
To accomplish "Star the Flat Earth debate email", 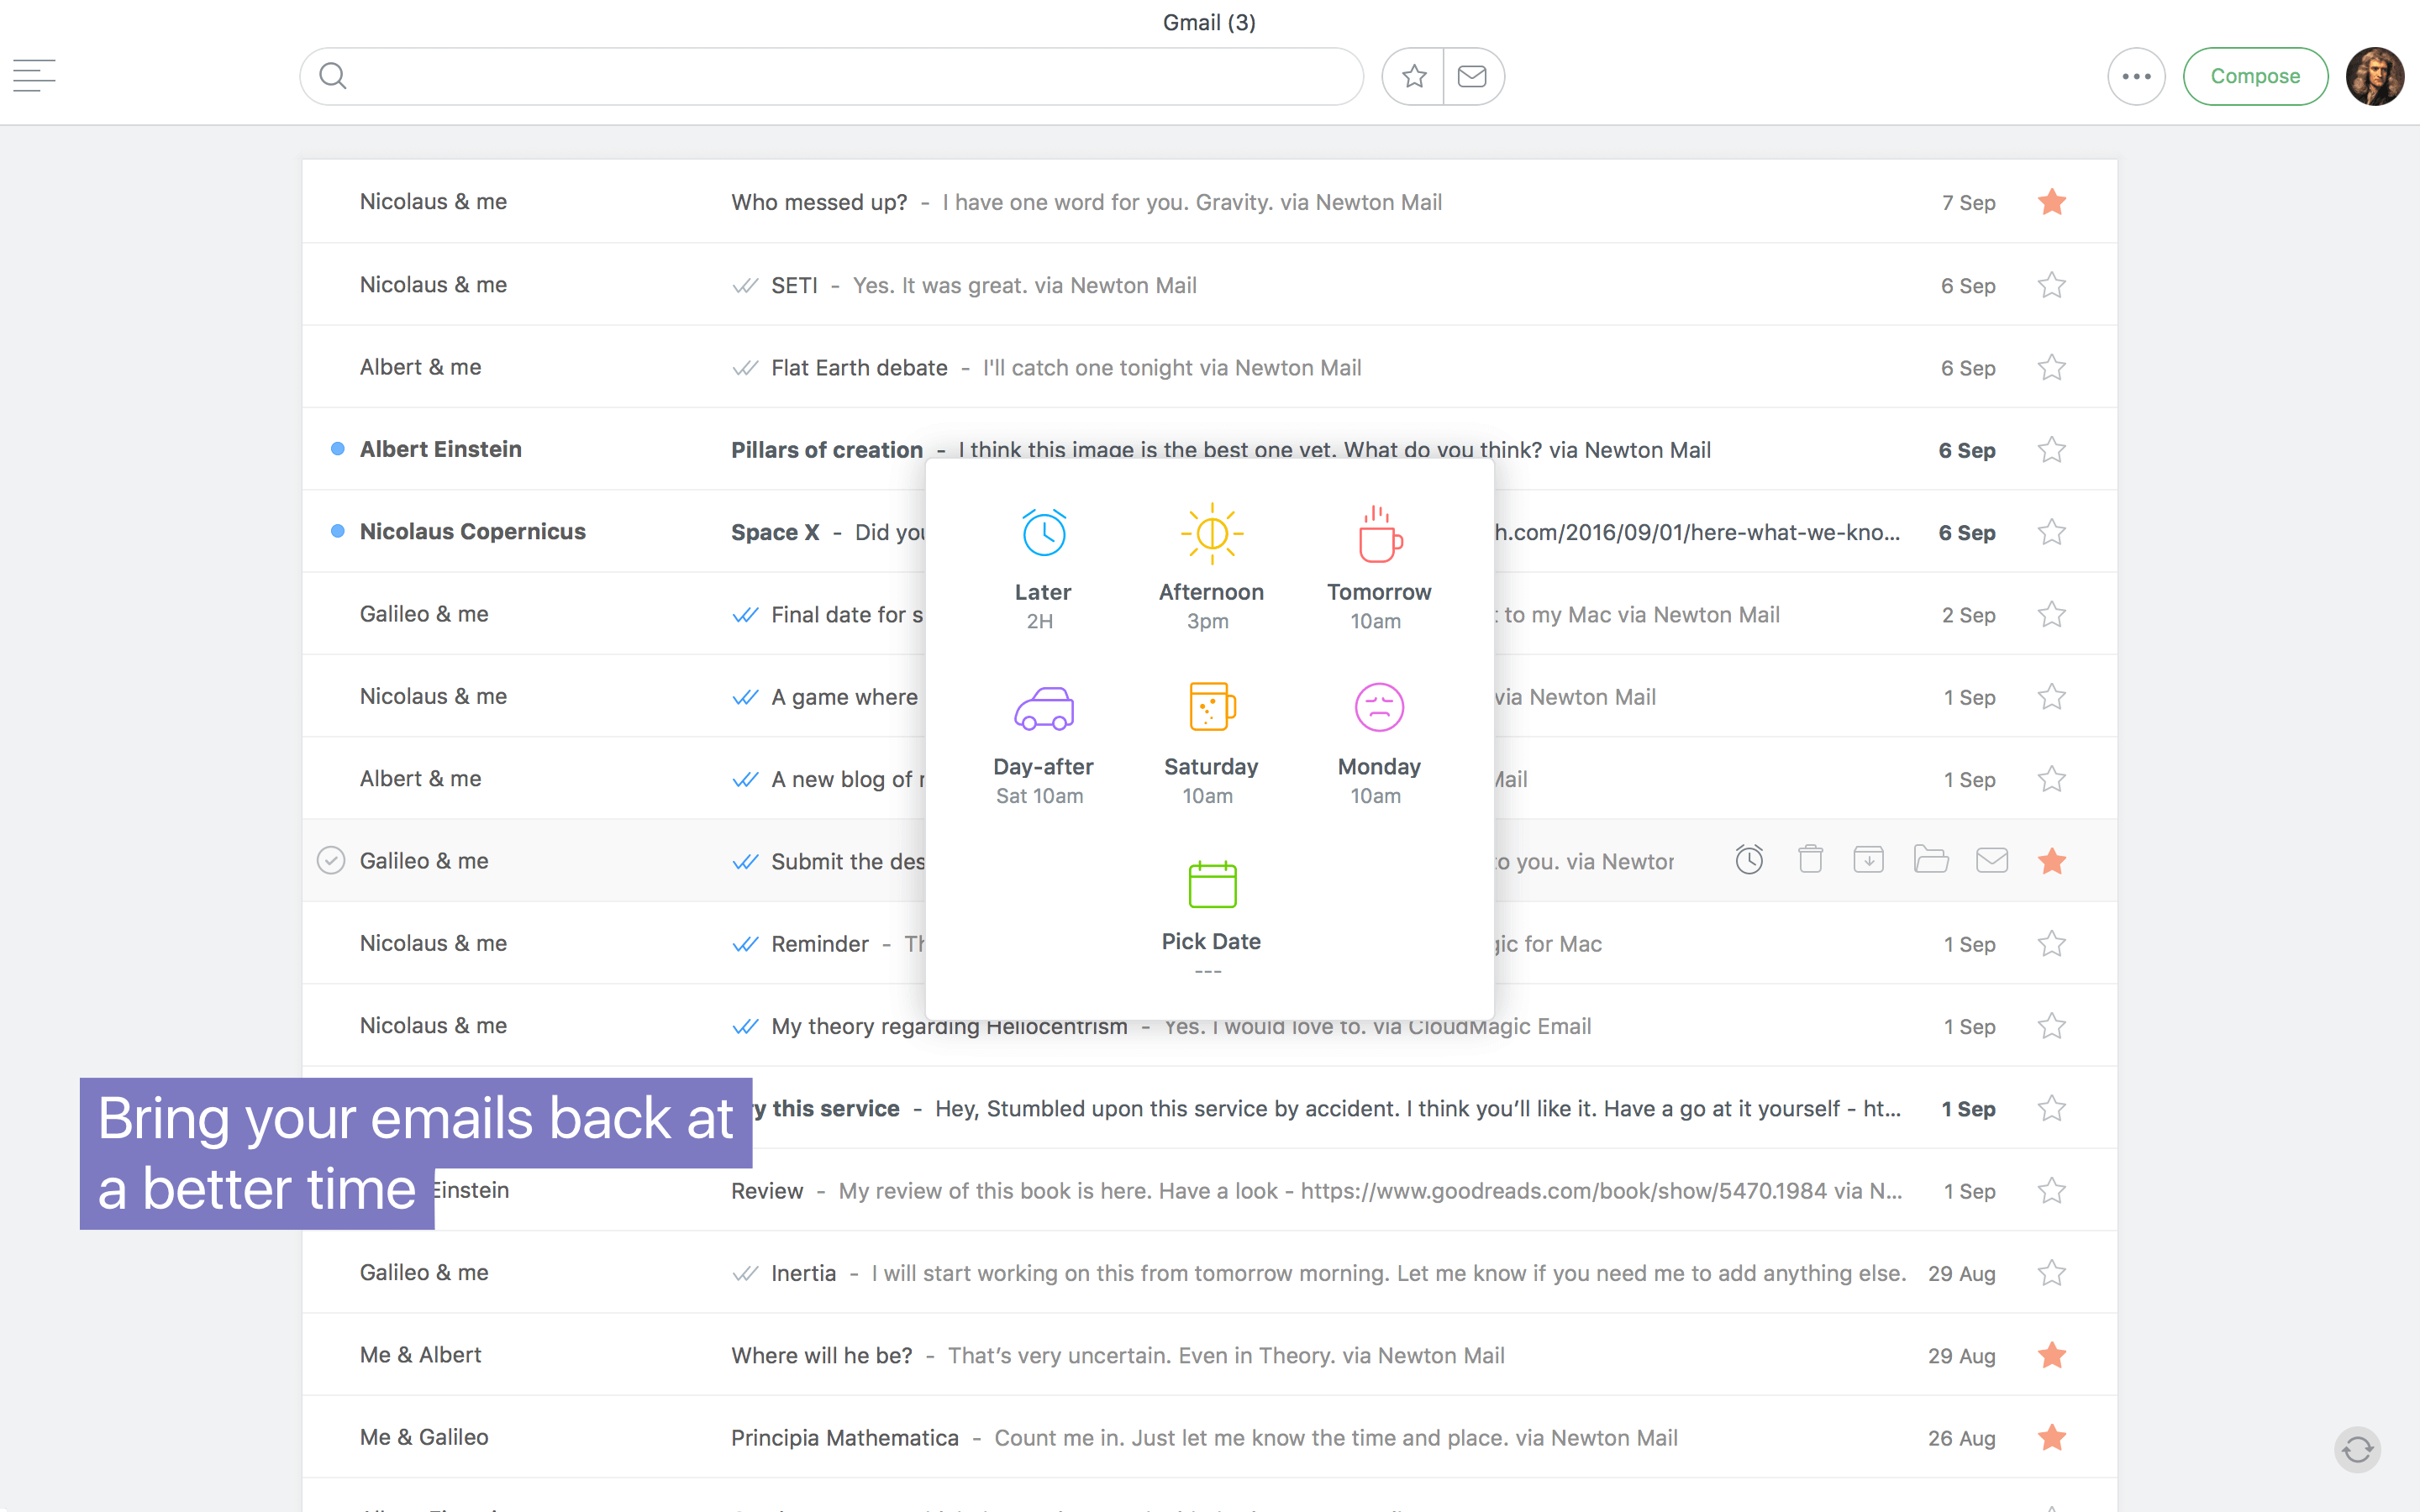I will tap(2052, 367).
